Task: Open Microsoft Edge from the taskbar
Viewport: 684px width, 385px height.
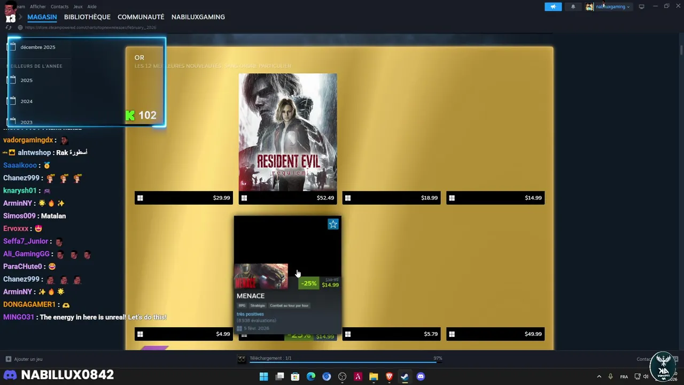Action: click(x=311, y=376)
